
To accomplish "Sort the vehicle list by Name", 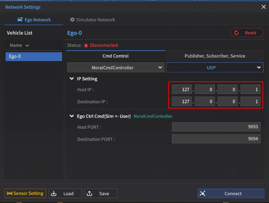I will tap(19, 45).
